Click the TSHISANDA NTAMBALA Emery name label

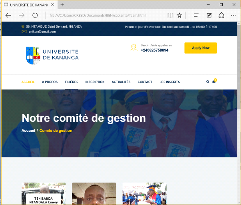tap(44, 200)
